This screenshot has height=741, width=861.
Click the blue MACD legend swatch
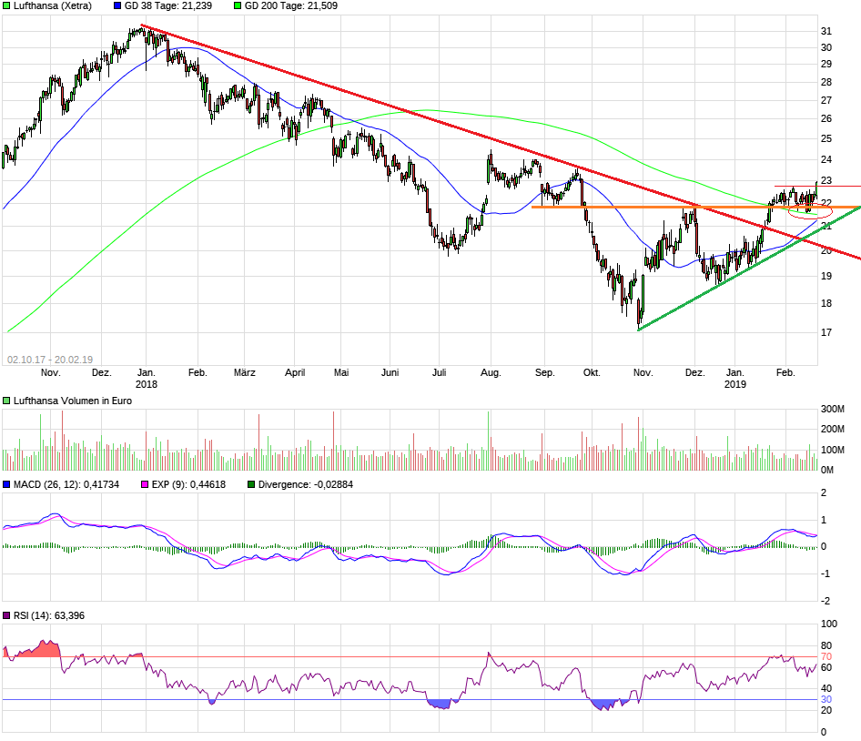click(x=6, y=484)
